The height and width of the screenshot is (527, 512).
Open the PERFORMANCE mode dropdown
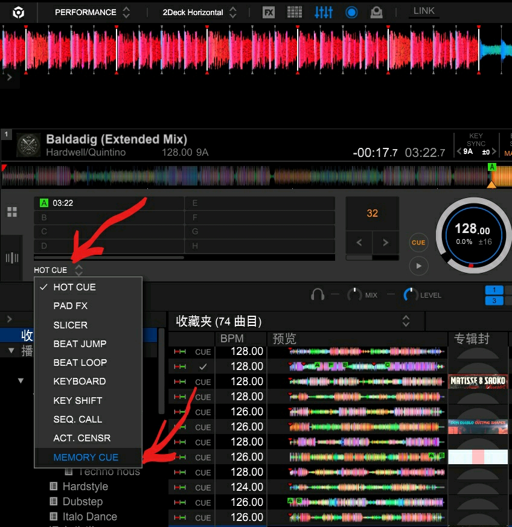tap(92, 13)
